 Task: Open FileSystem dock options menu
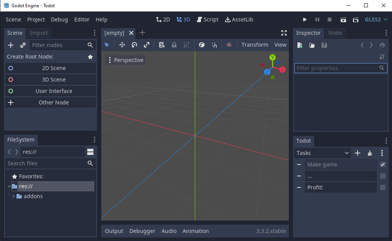[x=94, y=140]
